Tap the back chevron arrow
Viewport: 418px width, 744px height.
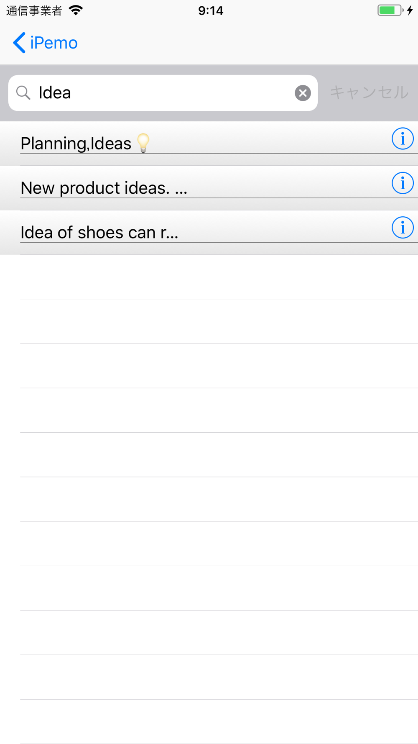[19, 43]
